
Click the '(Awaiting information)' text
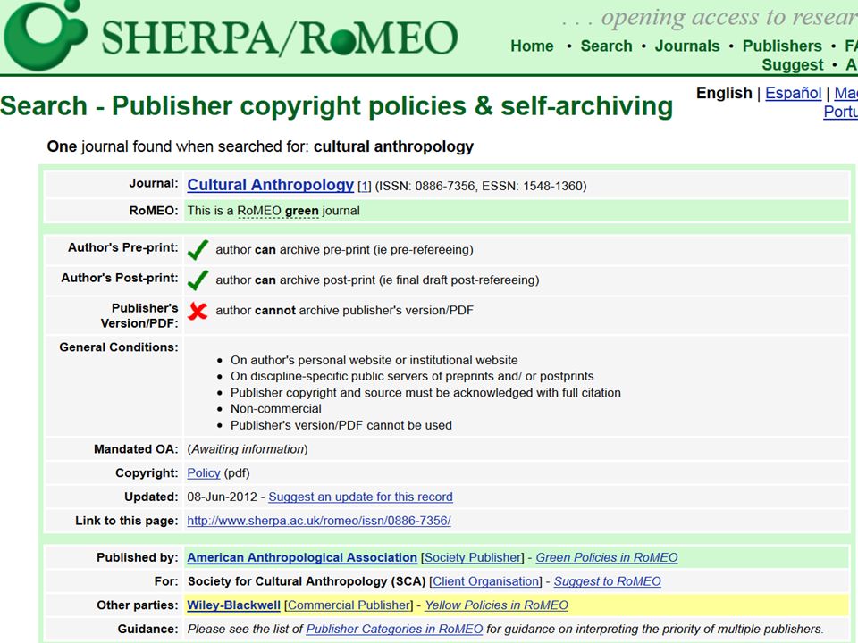(248, 449)
